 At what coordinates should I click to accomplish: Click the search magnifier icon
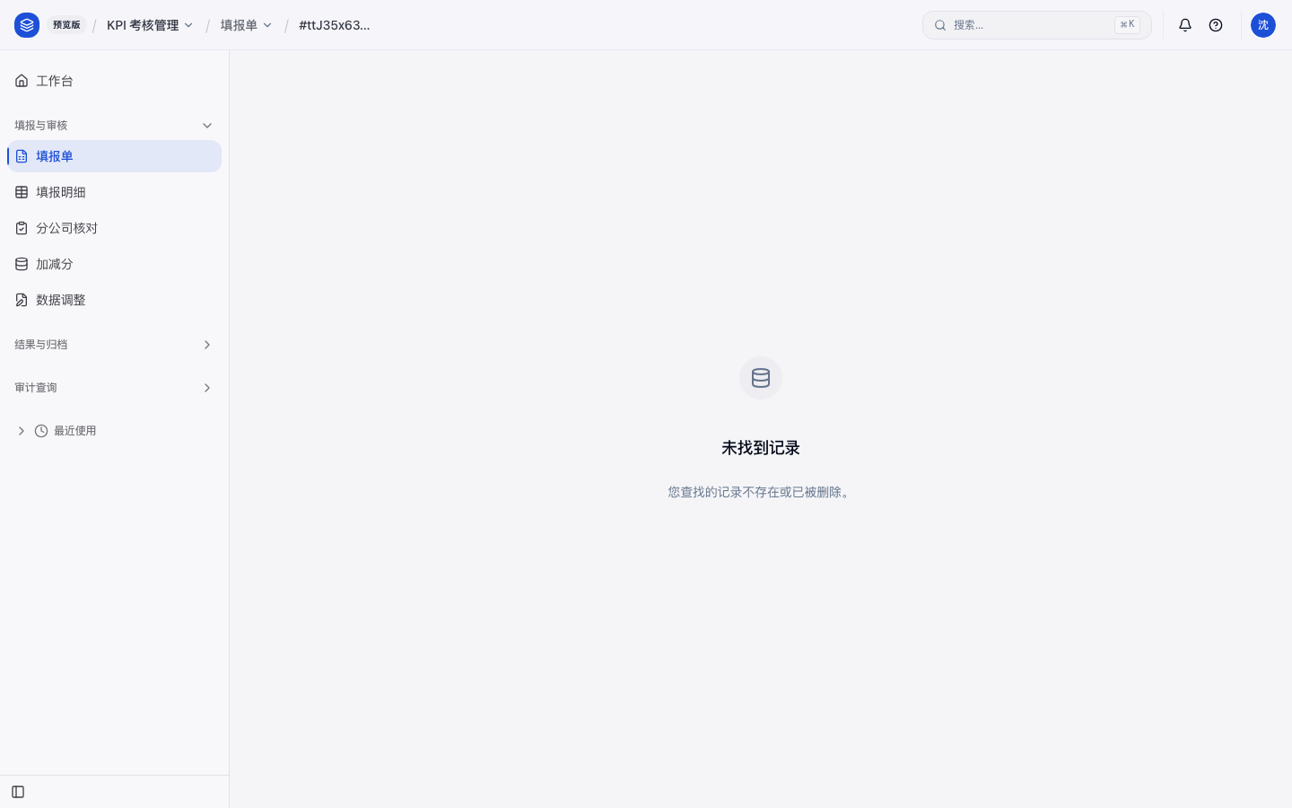[x=940, y=25]
